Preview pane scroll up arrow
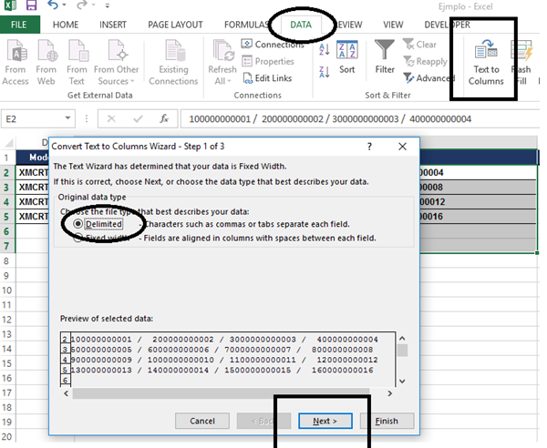The image size is (547, 448). [x=402, y=338]
